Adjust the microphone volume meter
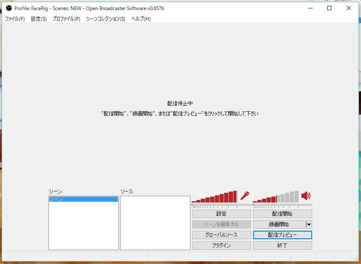361x264 pixels. (x=214, y=197)
